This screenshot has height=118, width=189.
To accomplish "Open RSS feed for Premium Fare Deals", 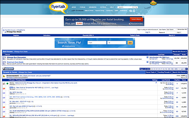I will pos(148,62).
